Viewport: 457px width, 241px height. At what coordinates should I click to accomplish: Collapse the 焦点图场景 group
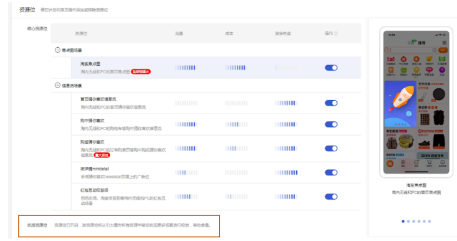[57, 50]
